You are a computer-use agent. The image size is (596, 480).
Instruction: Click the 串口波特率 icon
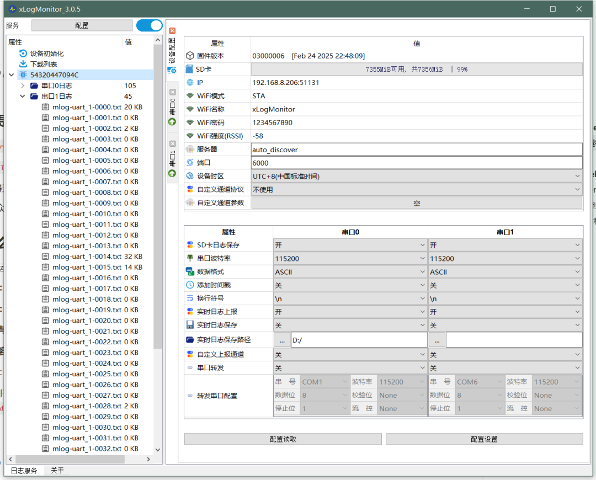click(x=190, y=258)
